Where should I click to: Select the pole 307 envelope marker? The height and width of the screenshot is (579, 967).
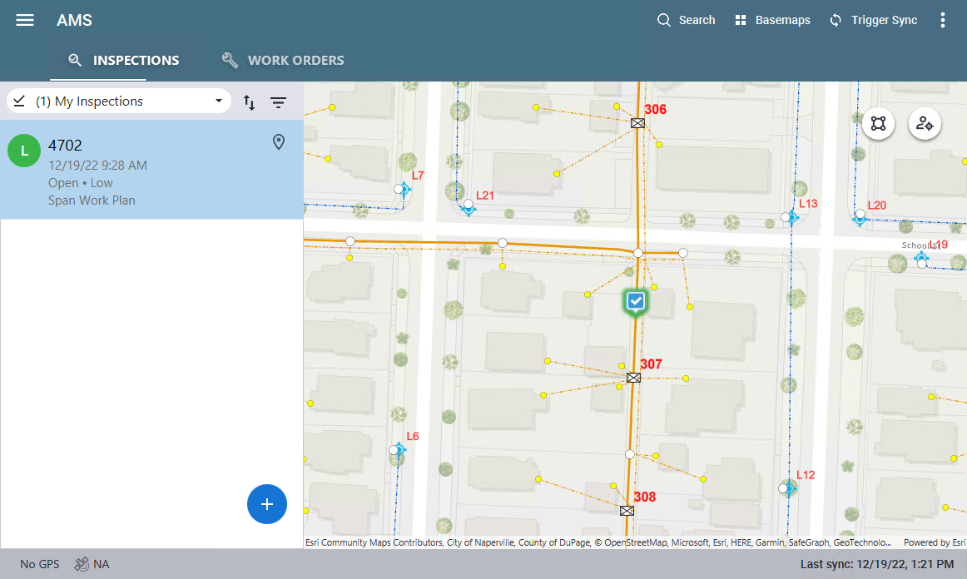633,378
